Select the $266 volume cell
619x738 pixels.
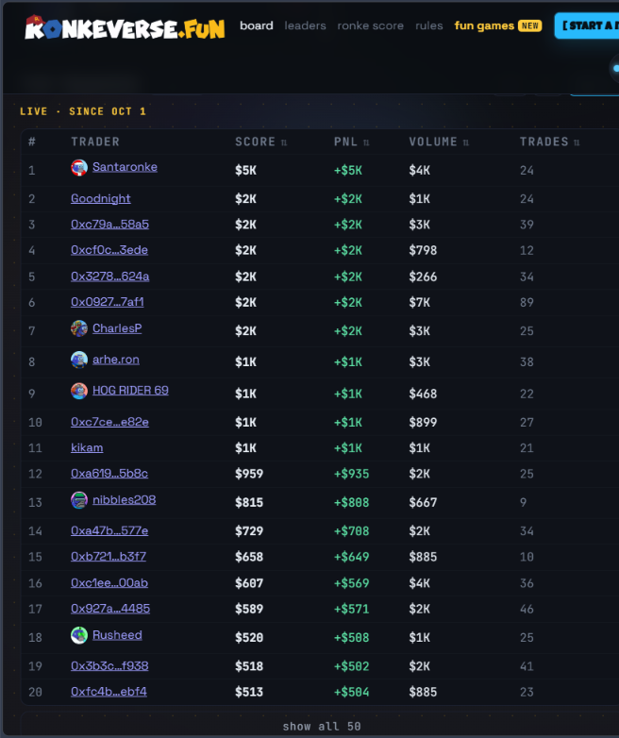(423, 277)
